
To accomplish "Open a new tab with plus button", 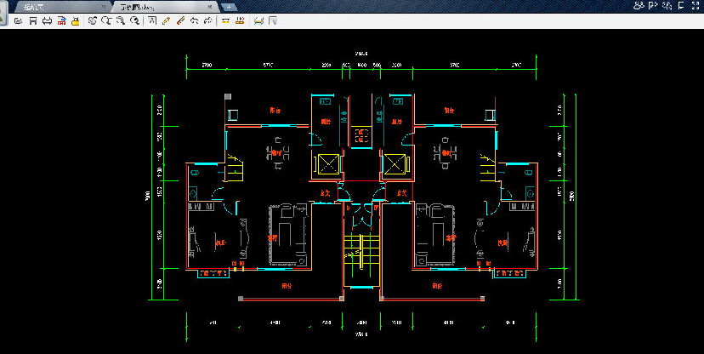I will [228, 6].
